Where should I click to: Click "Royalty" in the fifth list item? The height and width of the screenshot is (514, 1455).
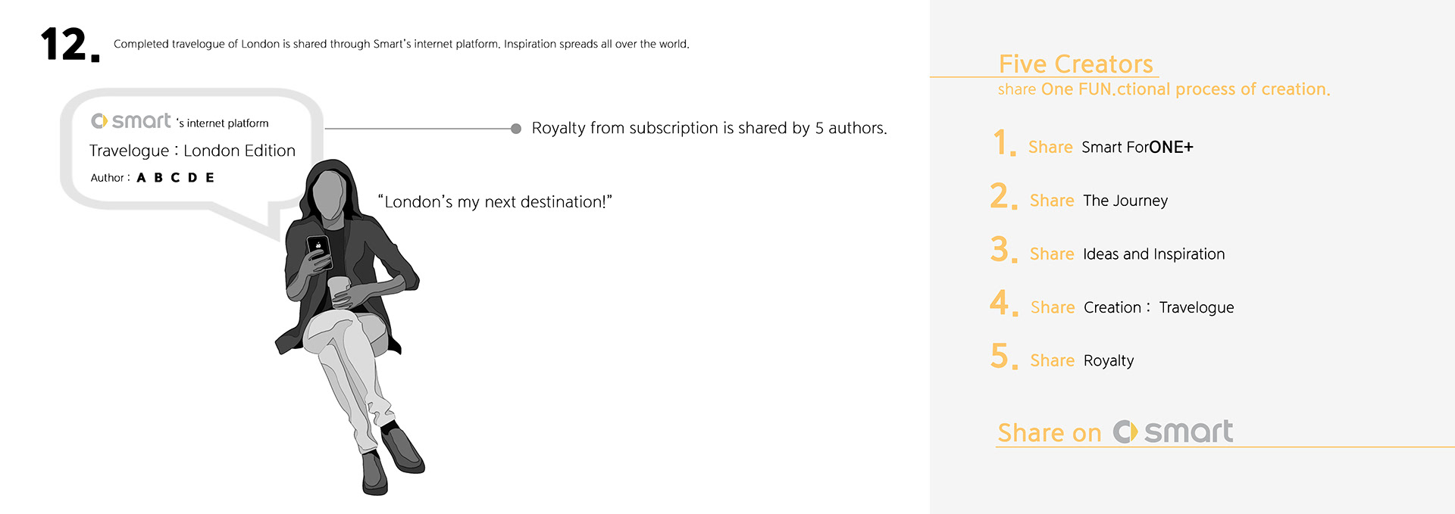(x=1108, y=361)
